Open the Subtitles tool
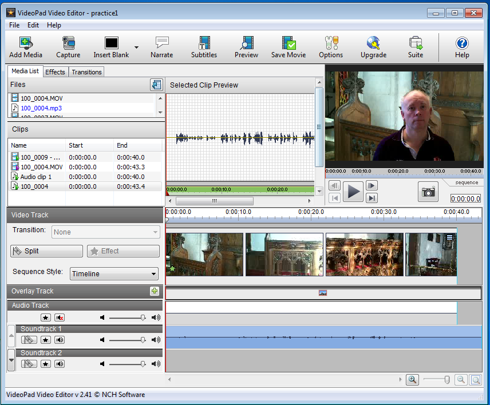 204,47
